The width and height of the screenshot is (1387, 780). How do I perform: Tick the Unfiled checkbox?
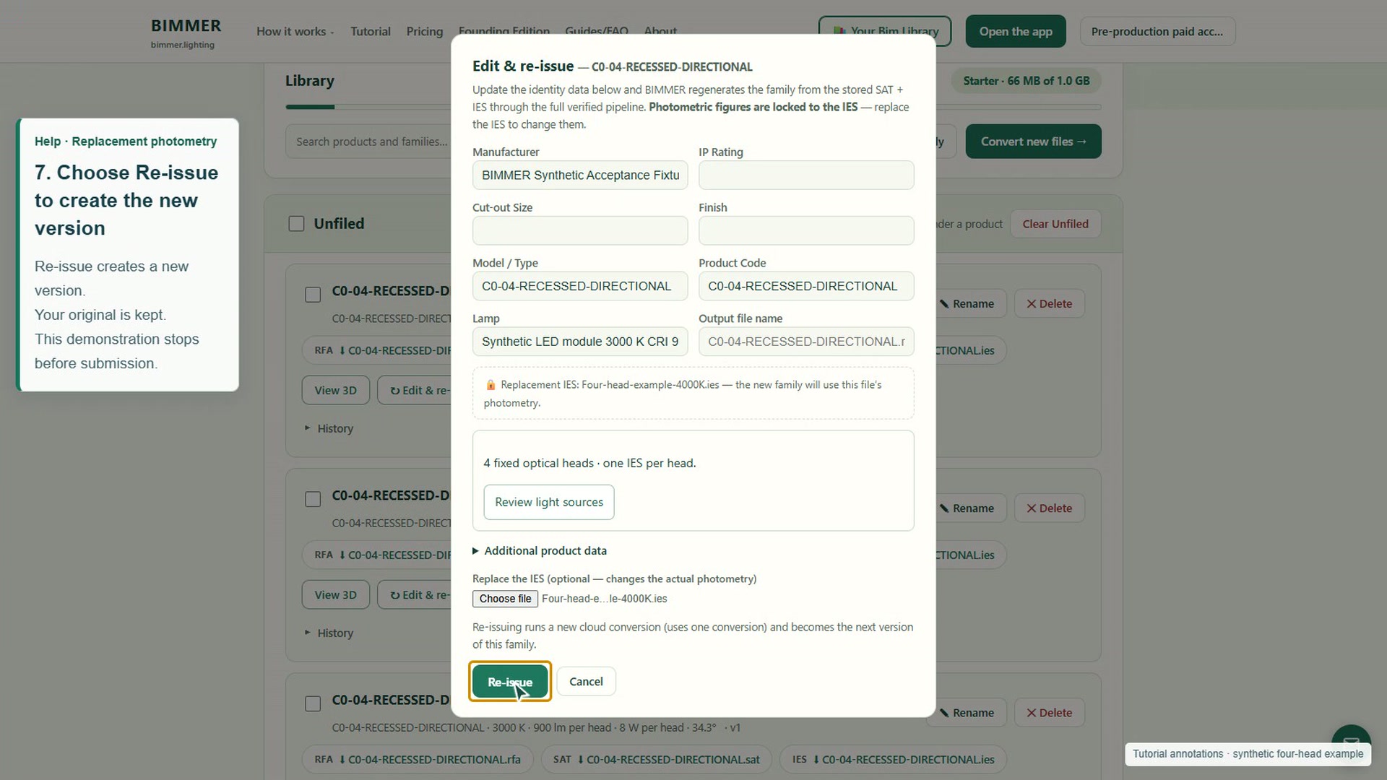coord(296,224)
